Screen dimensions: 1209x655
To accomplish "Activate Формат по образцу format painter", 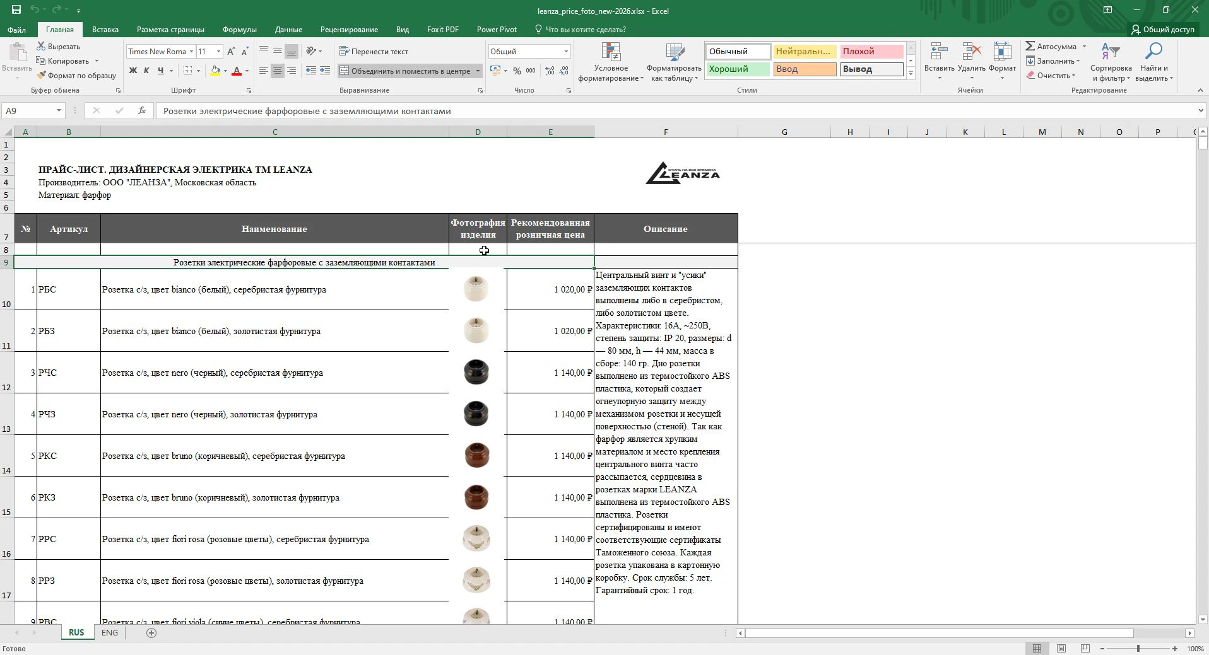I will point(76,76).
